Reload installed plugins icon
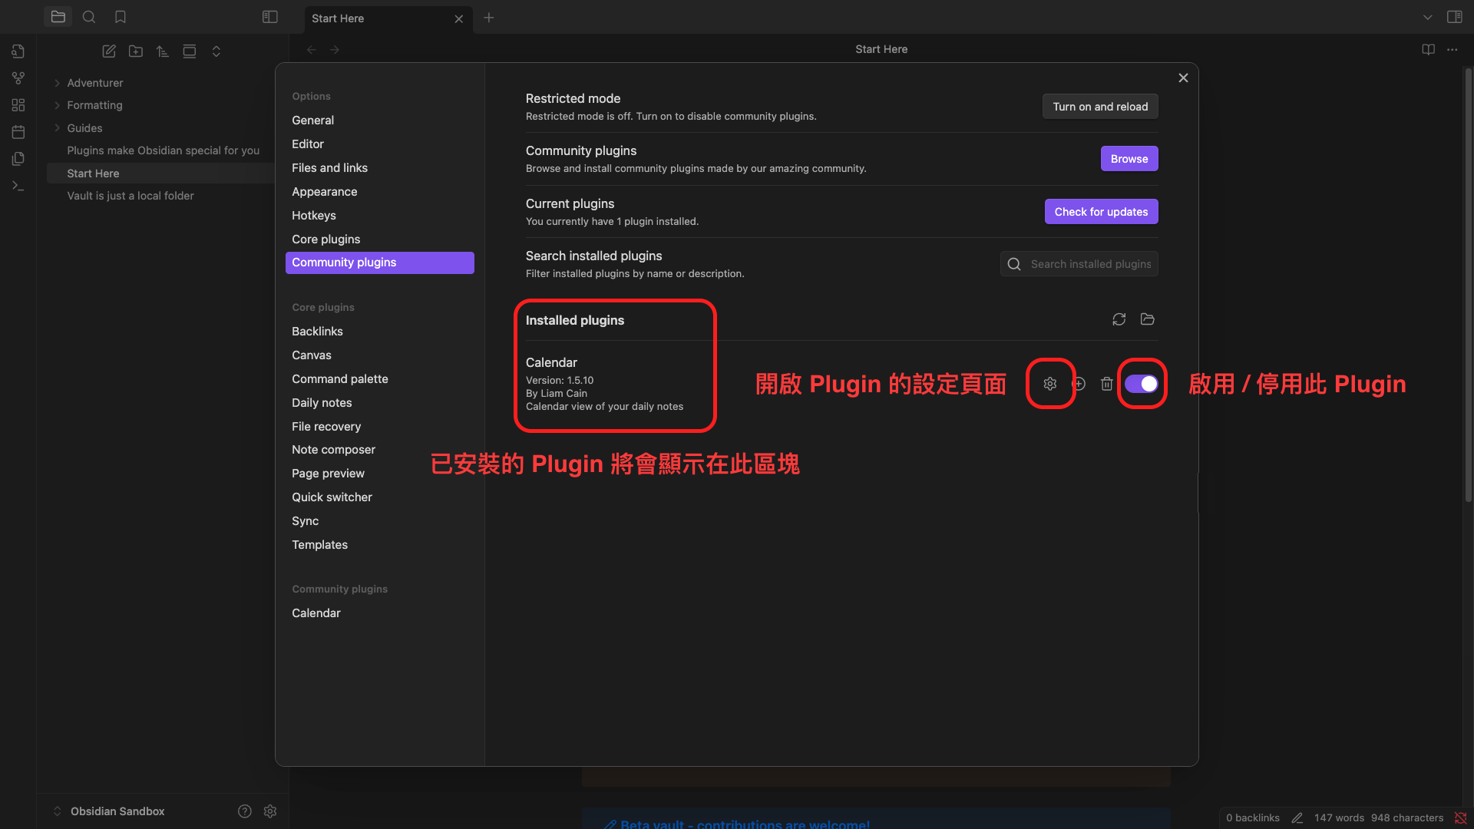 [1119, 319]
